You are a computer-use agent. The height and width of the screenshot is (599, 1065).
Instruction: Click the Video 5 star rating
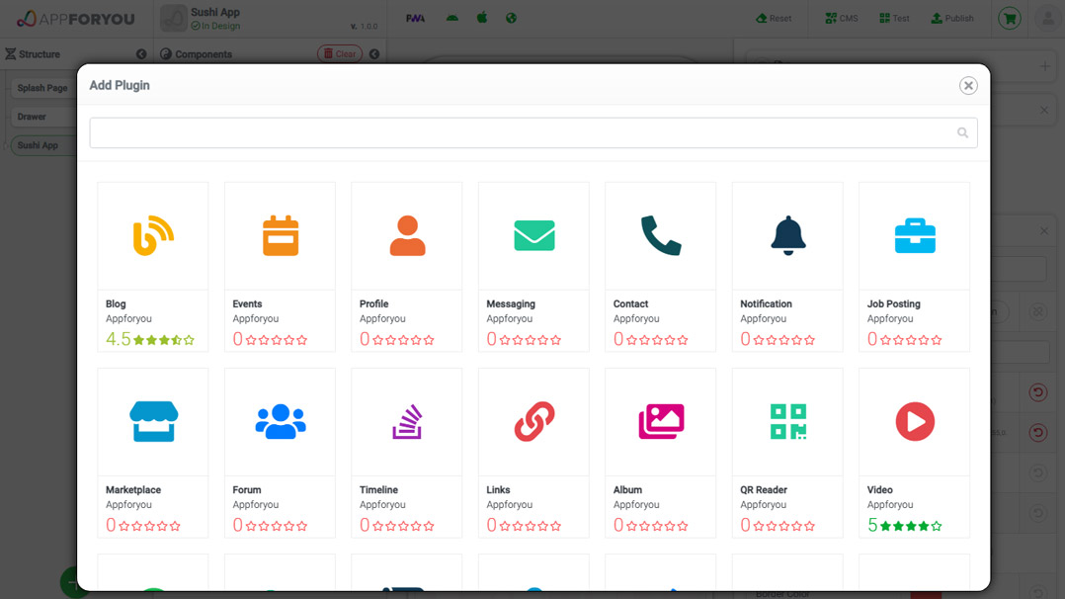coord(905,526)
